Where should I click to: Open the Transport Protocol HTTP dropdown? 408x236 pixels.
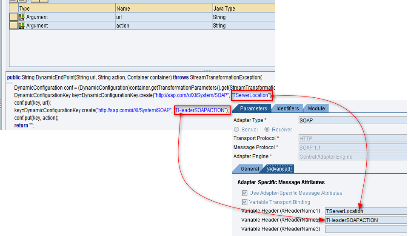[x=353, y=138]
